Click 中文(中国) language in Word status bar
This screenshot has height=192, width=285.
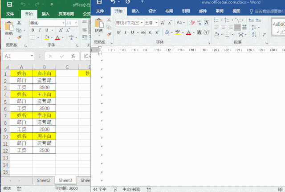coord(131,189)
